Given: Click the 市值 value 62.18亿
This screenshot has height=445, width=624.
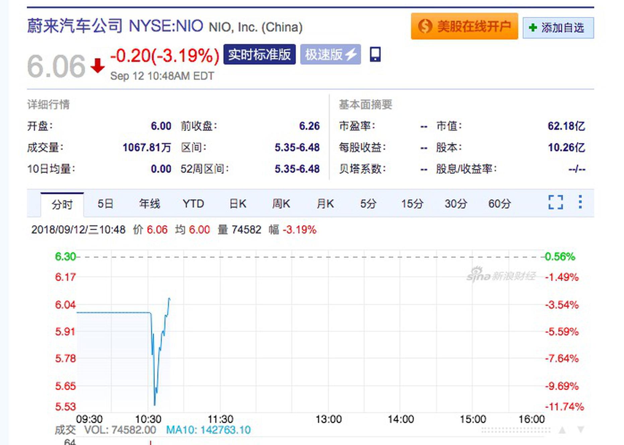Looking at the screenshot, I should click(x=566, y=126).
